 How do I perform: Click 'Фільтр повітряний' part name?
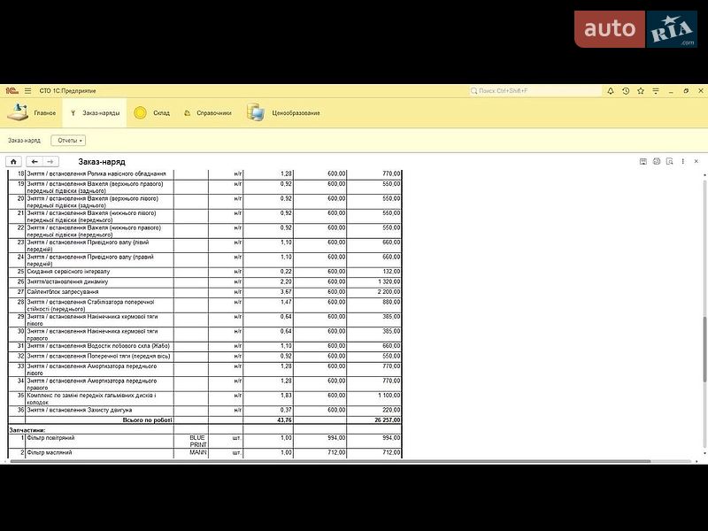50,438
